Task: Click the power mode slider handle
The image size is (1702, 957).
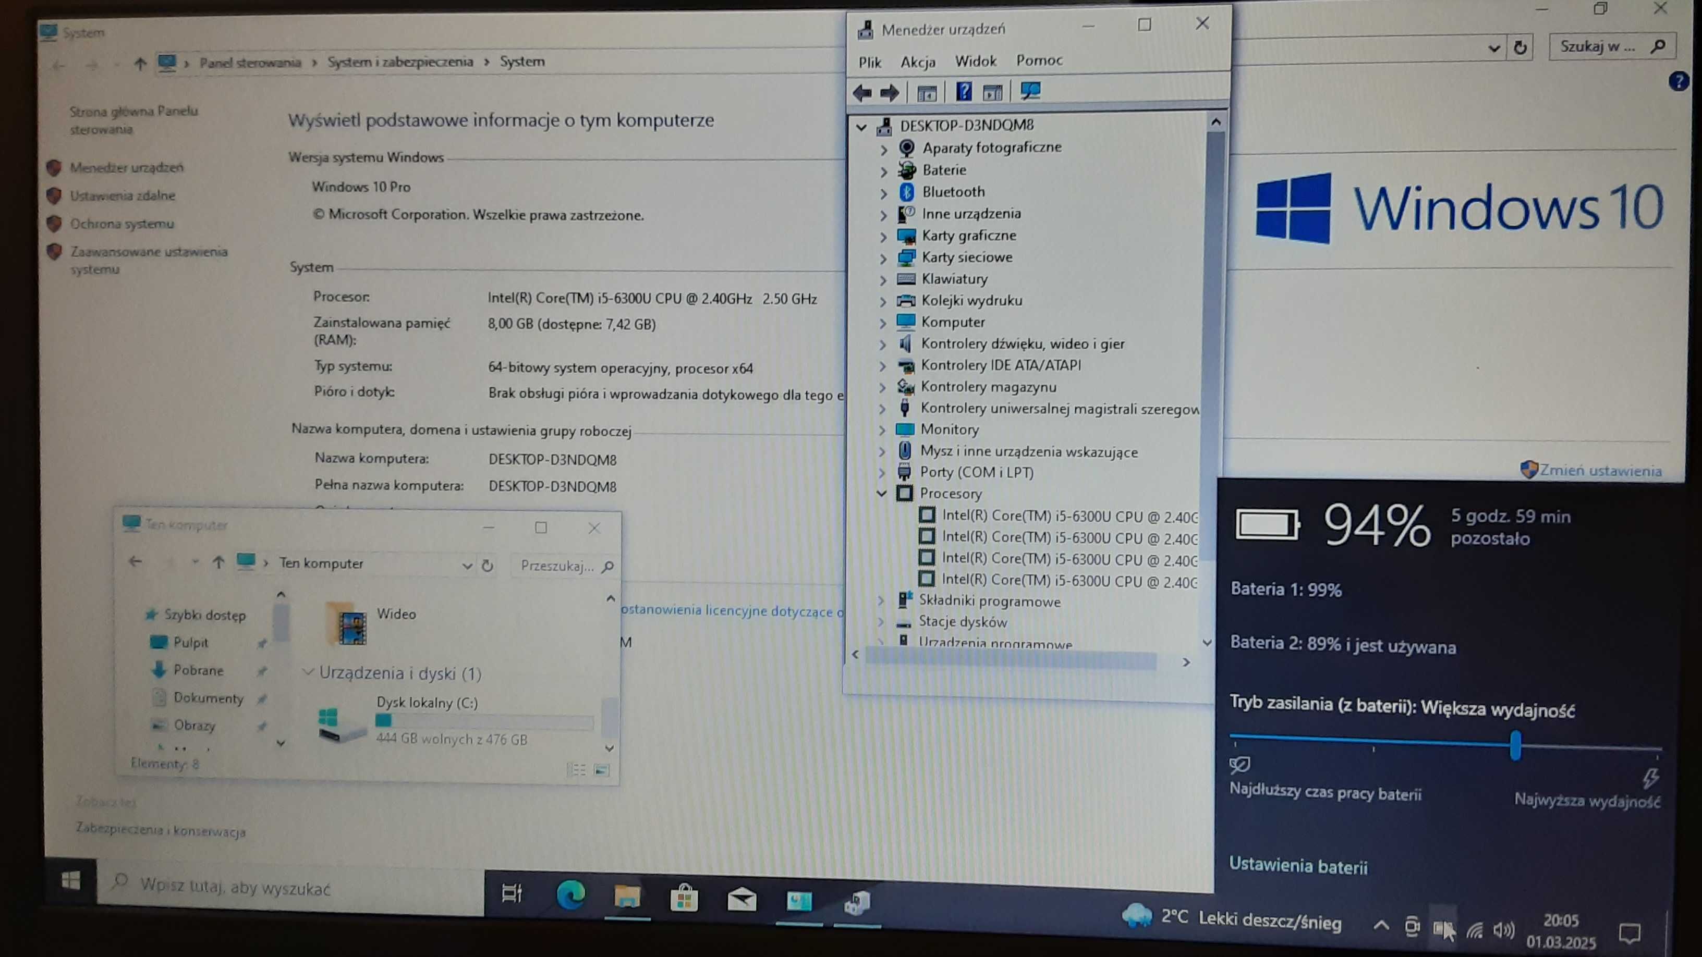Action: click(x=1515, y=745)
